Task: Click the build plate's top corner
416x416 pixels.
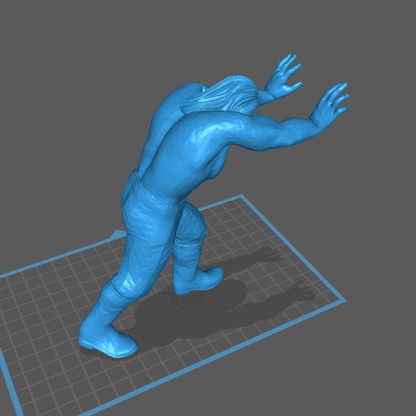Action: coord(243,198)
